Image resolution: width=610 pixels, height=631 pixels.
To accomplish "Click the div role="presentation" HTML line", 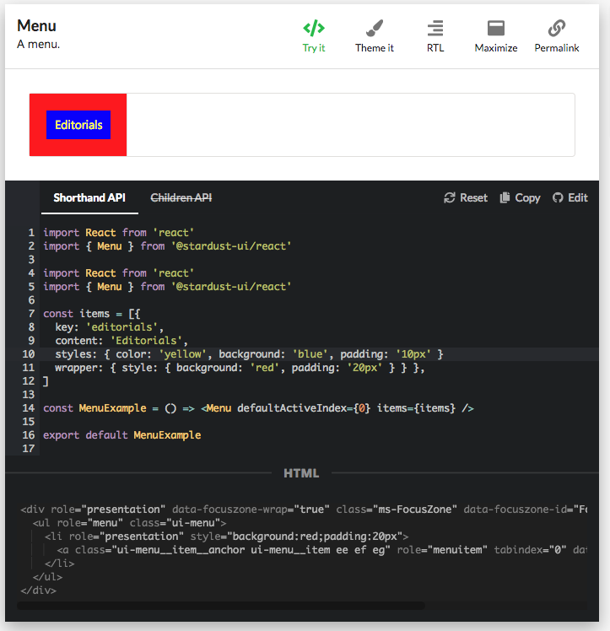I will 304,510.
